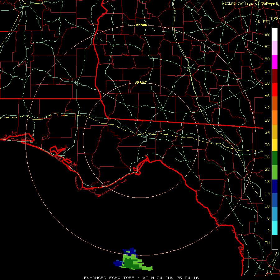This screenshot has height=280, width=280.
Task: Click the 18 scale value
Action: (267, 182)
